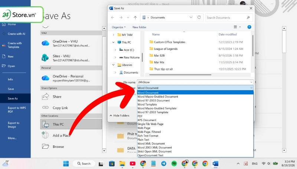Viewport: 297px width, 169px height.
Task: Open Windows Start button on taskbar
Action: coord(66,163)
